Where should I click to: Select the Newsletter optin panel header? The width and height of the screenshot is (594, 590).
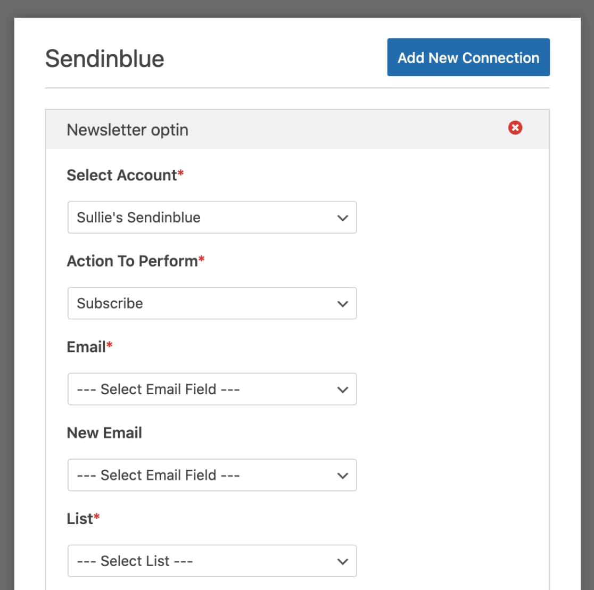pyautogui.click(x=127, y=130)
